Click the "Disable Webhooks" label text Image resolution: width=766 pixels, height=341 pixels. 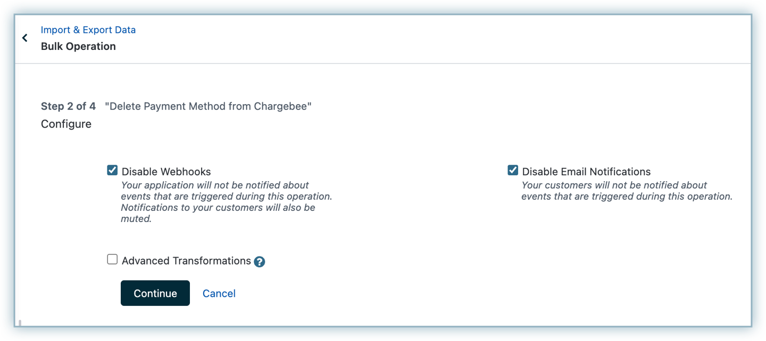pyautogui.click(x=166, y=172)
